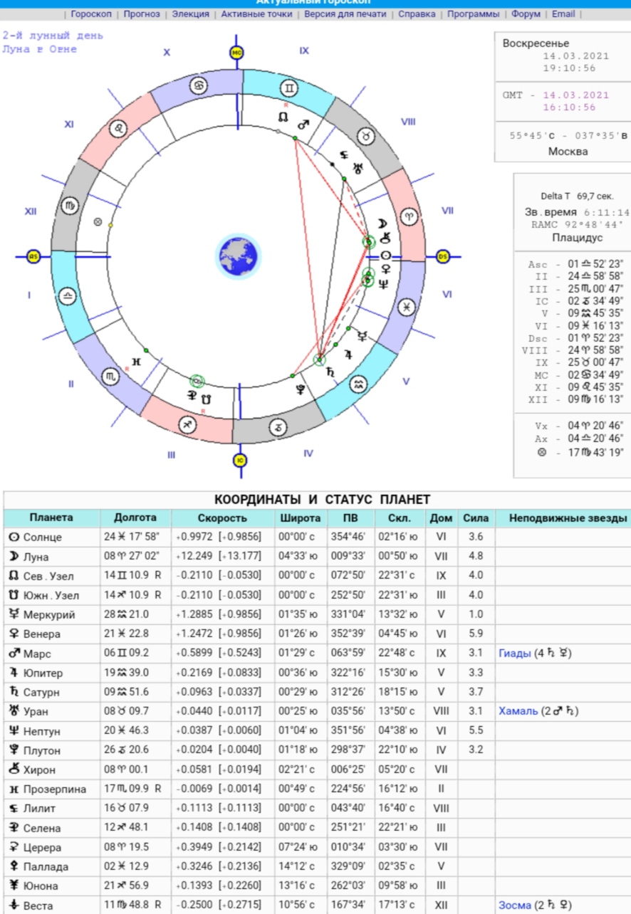The image size is (631, 914).
Task: Click the Церера row name cell
Action: click(51, 847)
